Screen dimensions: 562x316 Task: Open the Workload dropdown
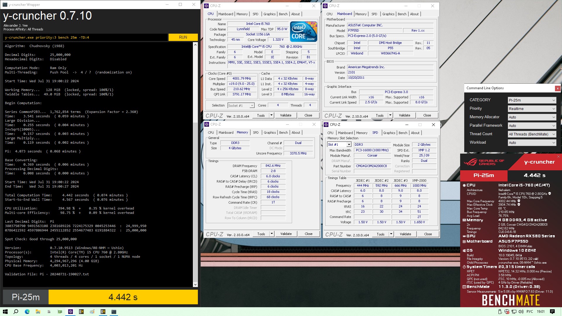click(x=532, y=142)
